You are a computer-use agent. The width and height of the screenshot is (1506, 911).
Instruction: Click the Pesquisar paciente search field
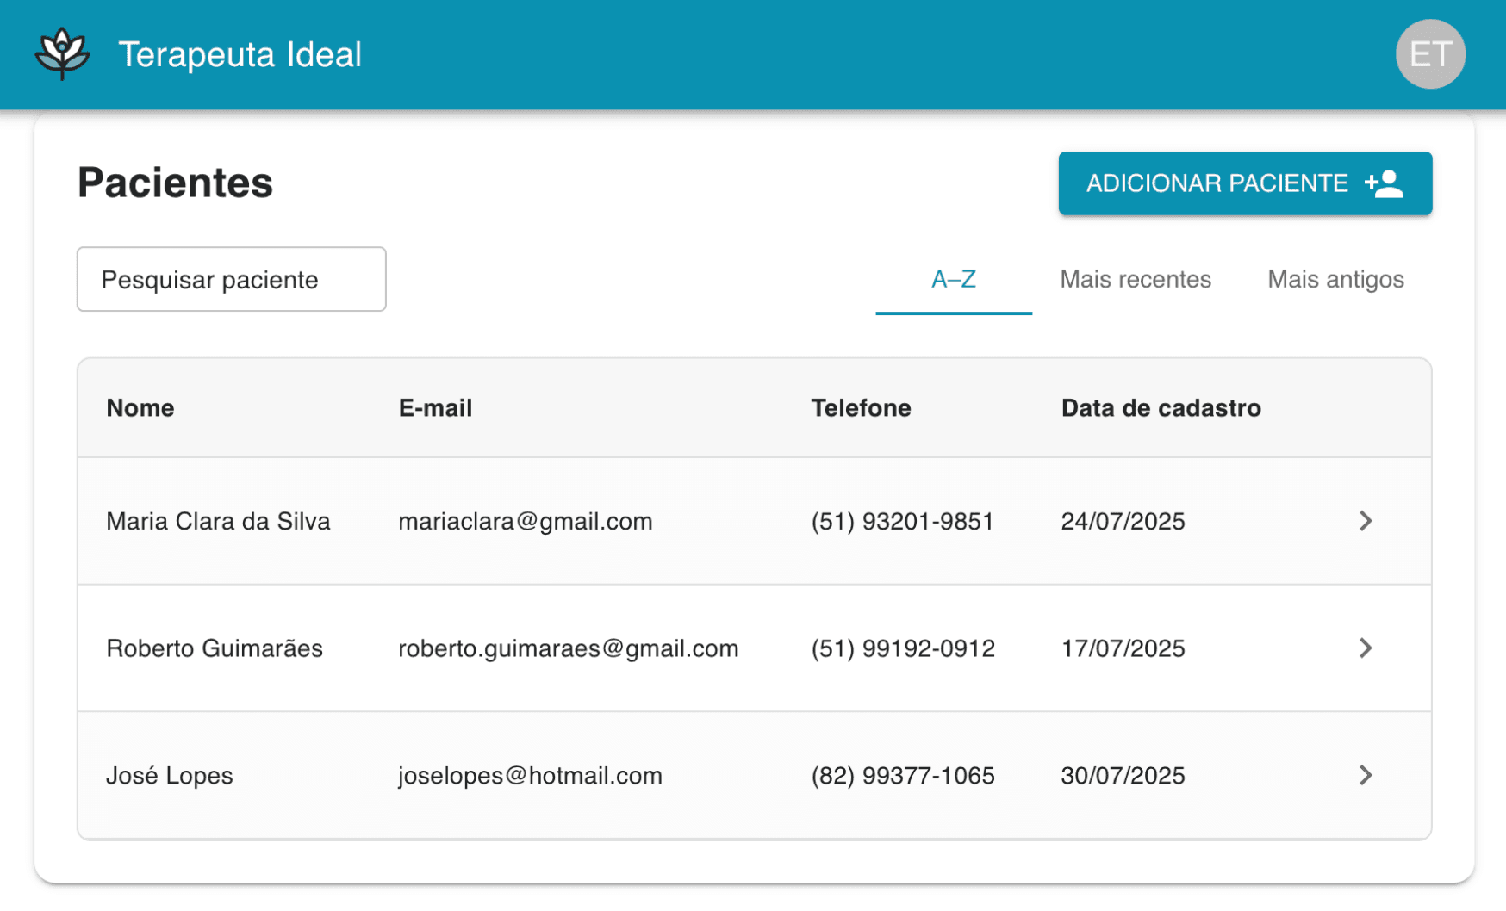(231, 279)
